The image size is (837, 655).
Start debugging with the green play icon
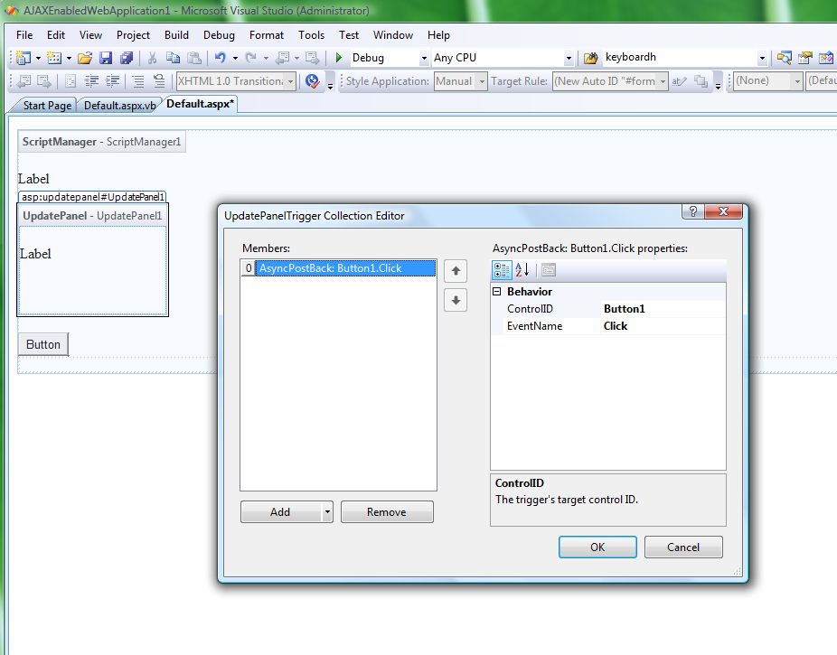click(x=338, y=58)
